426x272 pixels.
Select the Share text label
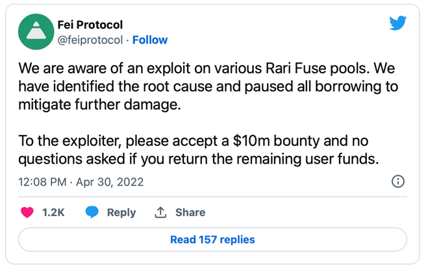(190, 212)
